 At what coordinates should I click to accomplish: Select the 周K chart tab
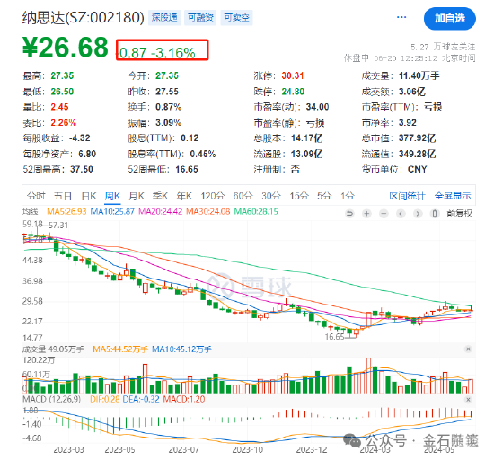click(x=112, y=196)
